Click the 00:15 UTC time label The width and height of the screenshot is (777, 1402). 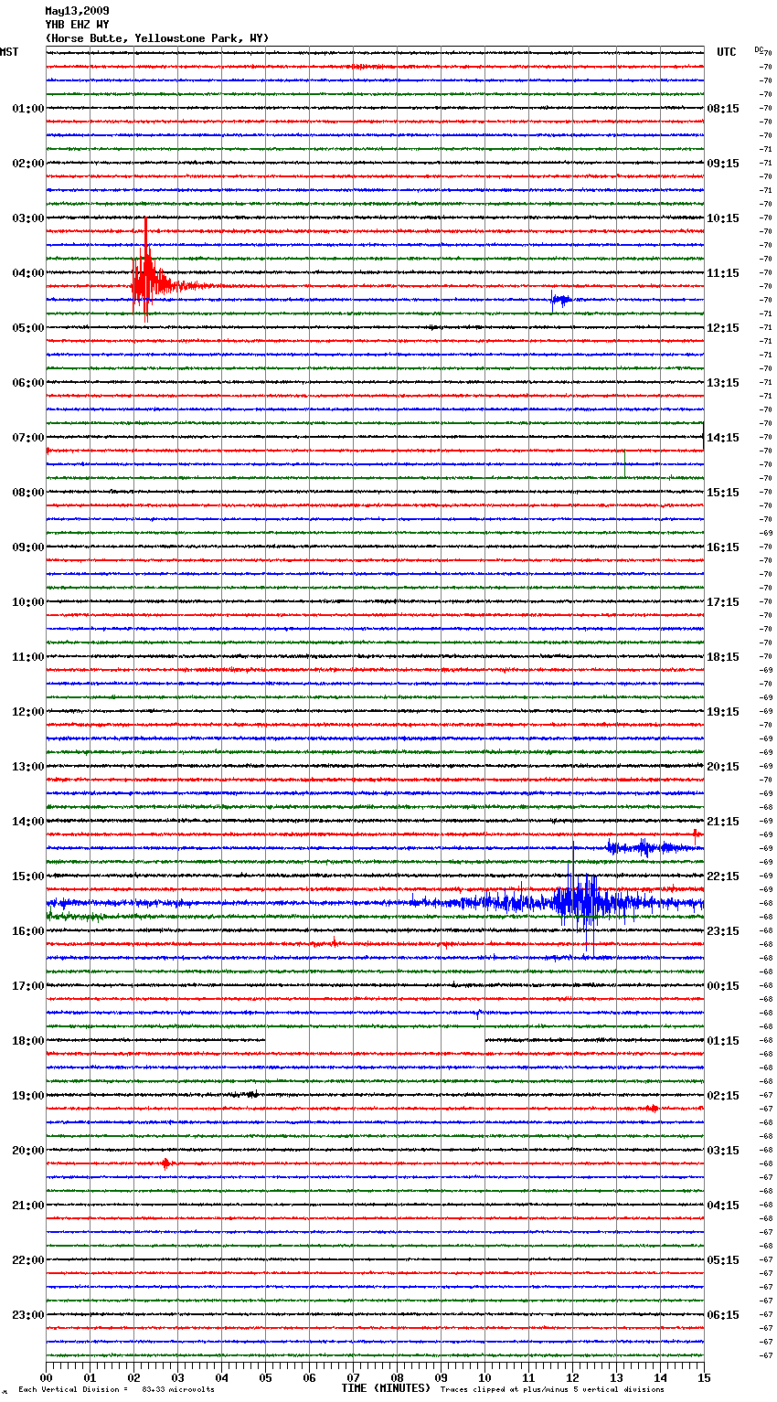pos(723,986)
